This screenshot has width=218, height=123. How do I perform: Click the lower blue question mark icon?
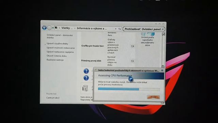pos(86,78)
